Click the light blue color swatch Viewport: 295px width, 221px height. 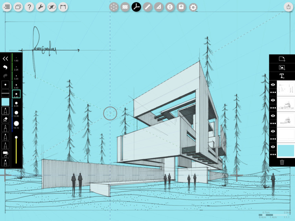pyautogui.click(x=6, y=102)
